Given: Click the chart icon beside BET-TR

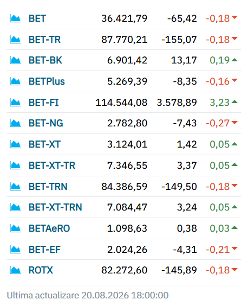Looking at the screenshot, I should [x=15, y=40].
